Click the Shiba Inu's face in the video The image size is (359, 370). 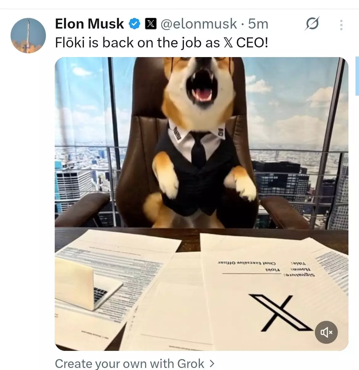[x=200, y=86]
